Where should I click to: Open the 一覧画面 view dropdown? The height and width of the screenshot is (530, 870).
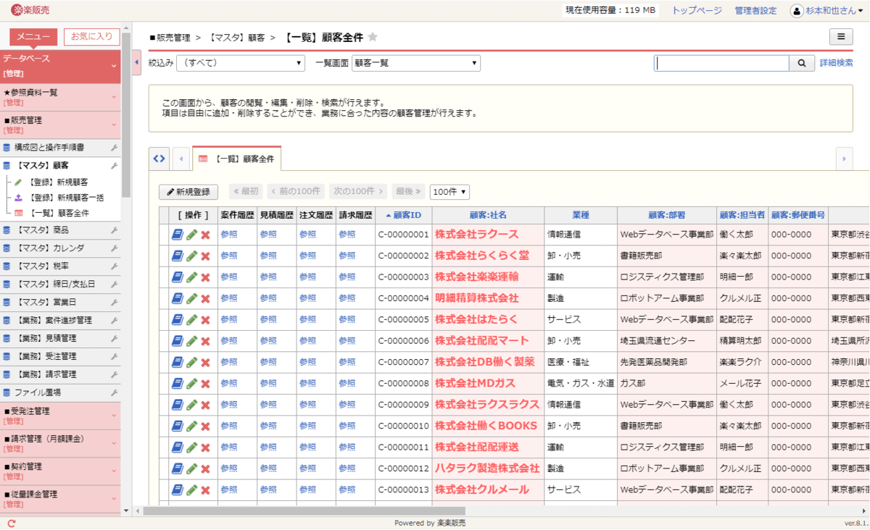click(x=416, y=63)
